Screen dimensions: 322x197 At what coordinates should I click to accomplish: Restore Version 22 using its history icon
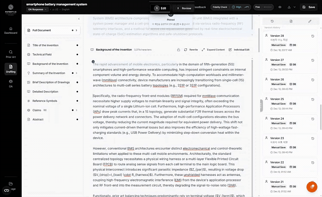click(x=312, y=162)
